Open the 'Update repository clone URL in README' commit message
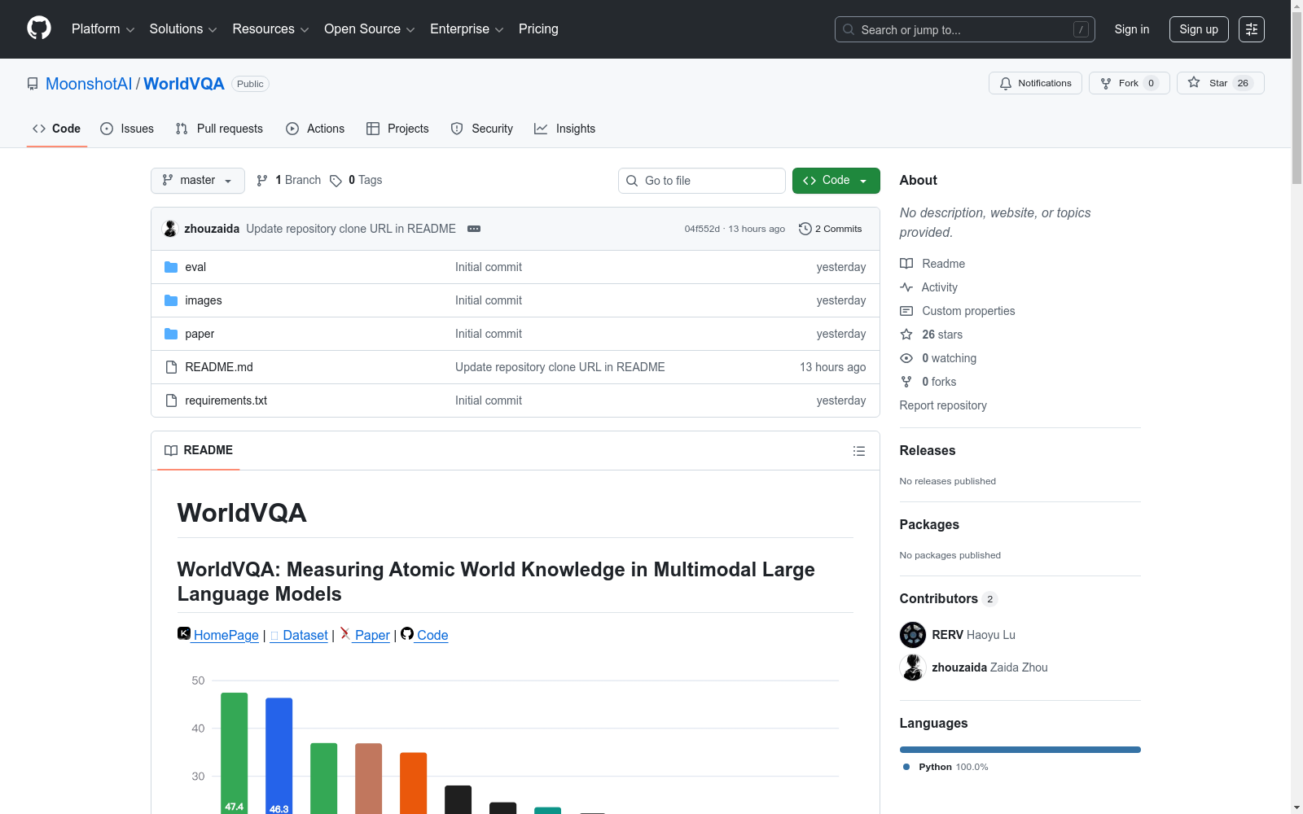 351,229
